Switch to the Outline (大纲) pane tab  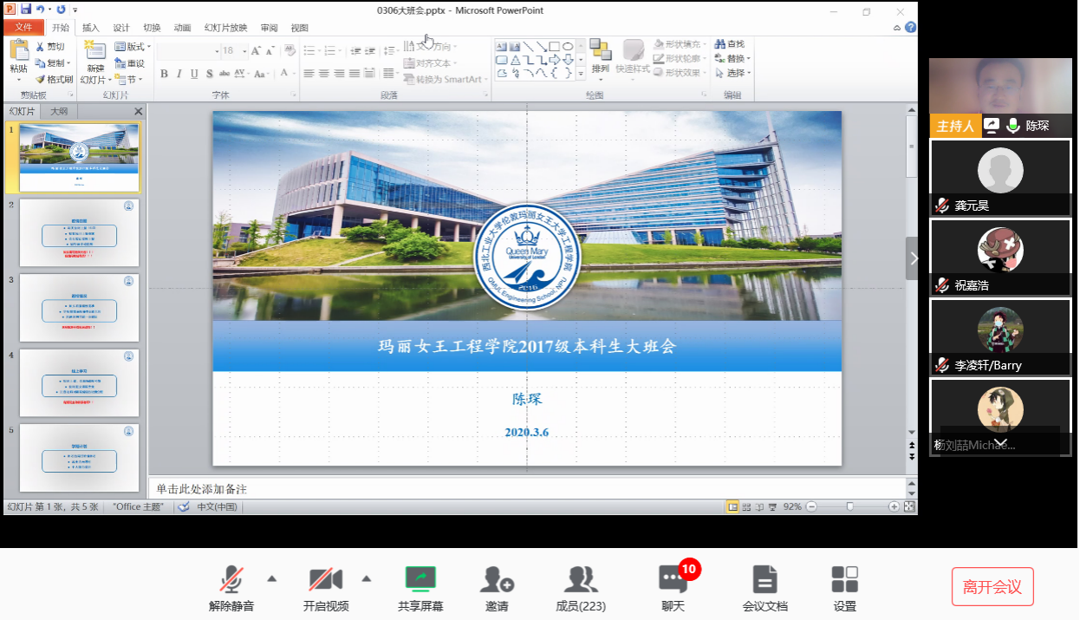click(59, 112)
